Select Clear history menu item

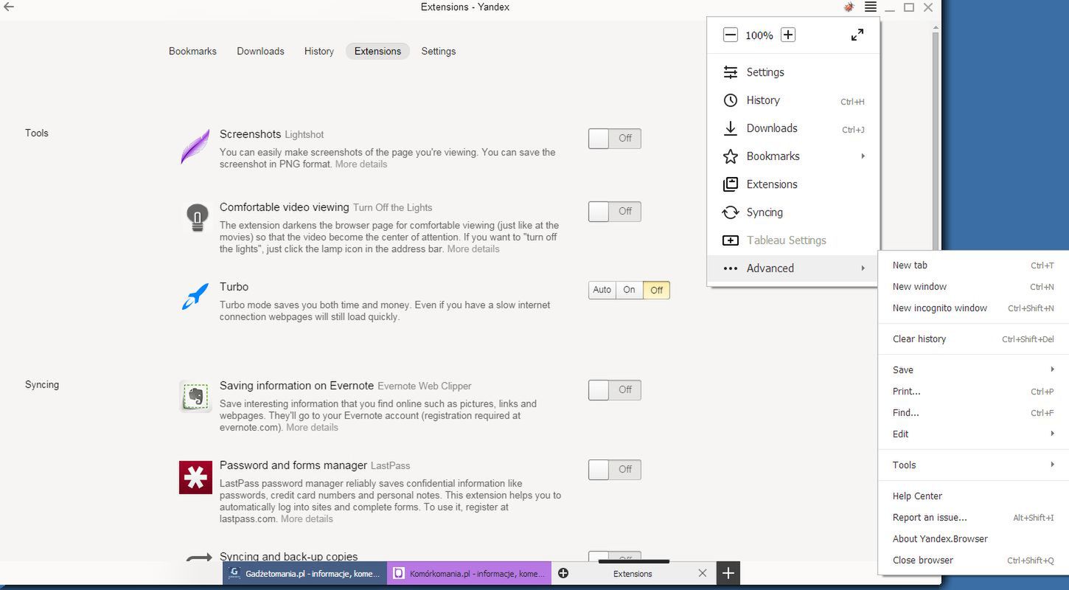tap(972, 339)
